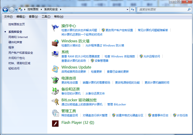Click 唤醒计算机时需要密码 link
Screen dimensions: 193x135
(97, 82)
